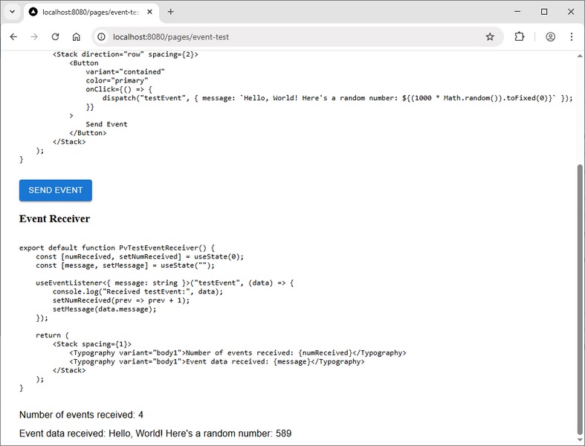Click the scrollbar up arrow
Viewport: 585px width, 446px height.
click(x=580, y=56)
